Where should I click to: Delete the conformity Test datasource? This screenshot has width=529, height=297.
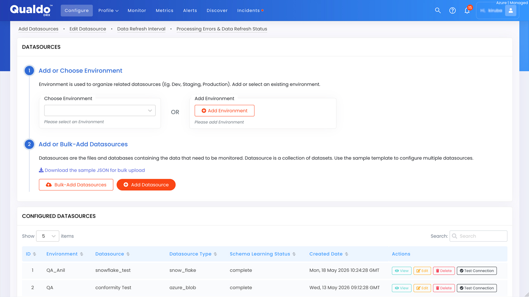[x=444, y=288]
